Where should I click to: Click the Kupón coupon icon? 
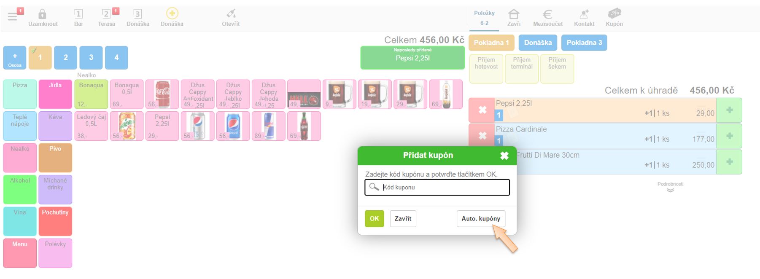click(614, 14)
